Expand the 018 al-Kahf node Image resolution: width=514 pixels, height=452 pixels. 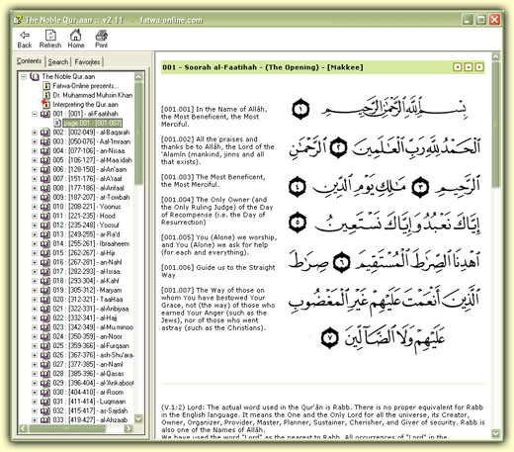point(35,281)
